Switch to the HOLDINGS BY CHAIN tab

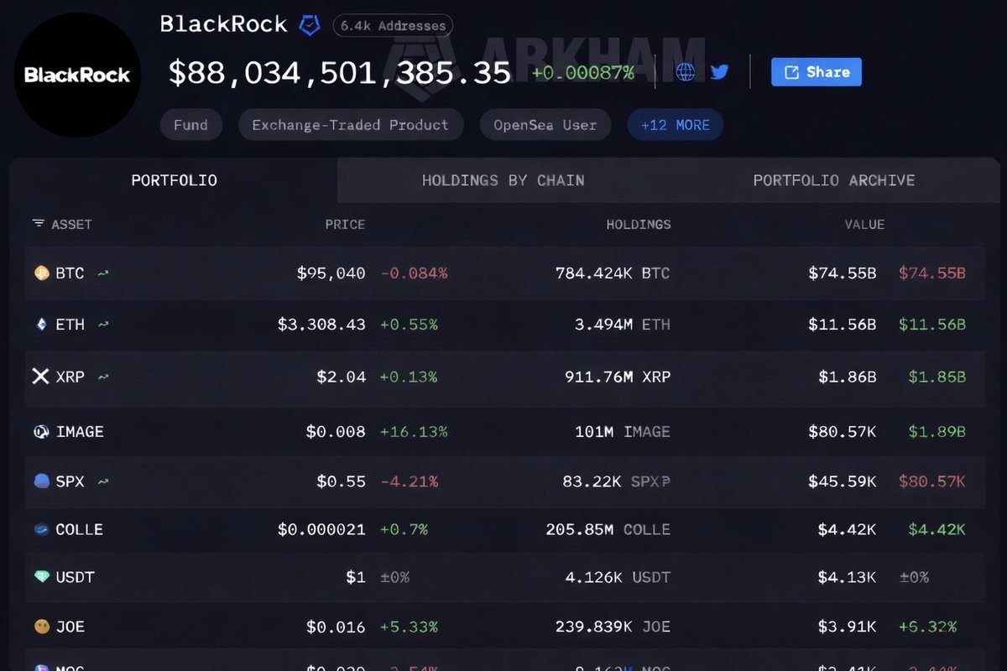503,179
